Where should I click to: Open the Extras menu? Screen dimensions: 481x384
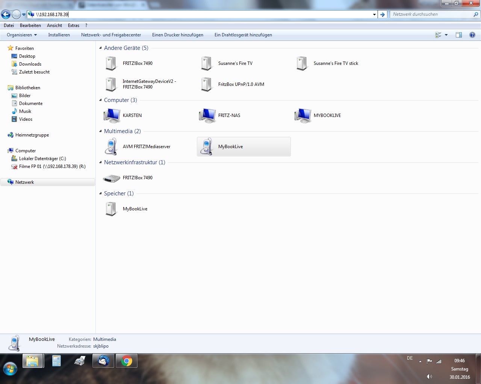tap(74, 25)
